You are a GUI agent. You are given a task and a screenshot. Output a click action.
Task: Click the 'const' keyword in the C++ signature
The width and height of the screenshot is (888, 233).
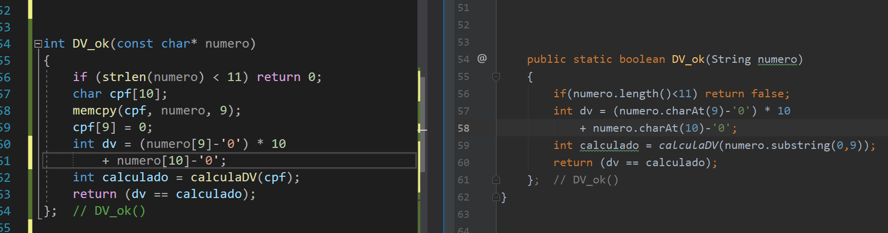click(x=135, y=44)
